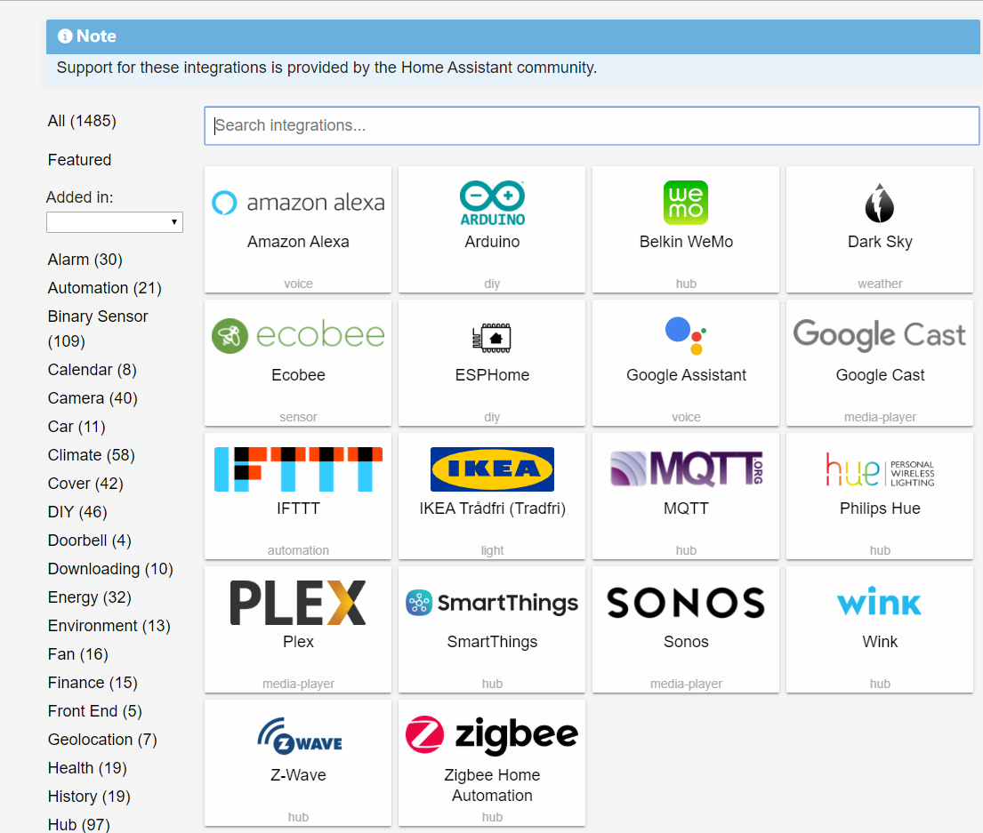Filter by Hub (97)

(79, 825)
